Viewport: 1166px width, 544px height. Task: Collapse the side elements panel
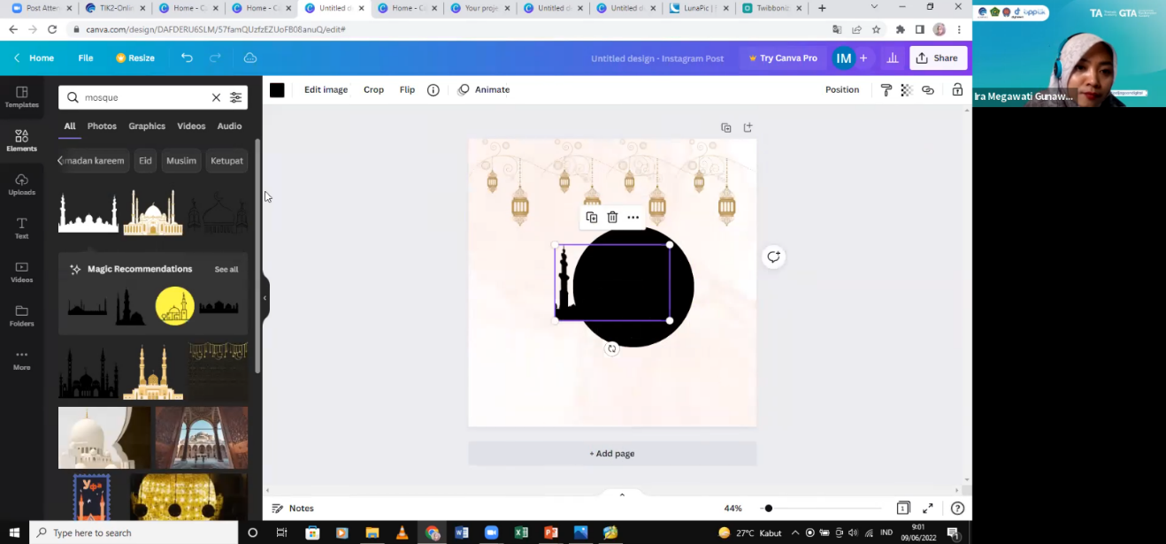click(265, 298)
